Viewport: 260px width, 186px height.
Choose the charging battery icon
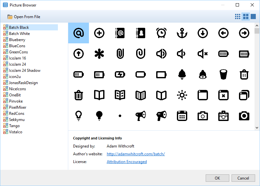120,75
